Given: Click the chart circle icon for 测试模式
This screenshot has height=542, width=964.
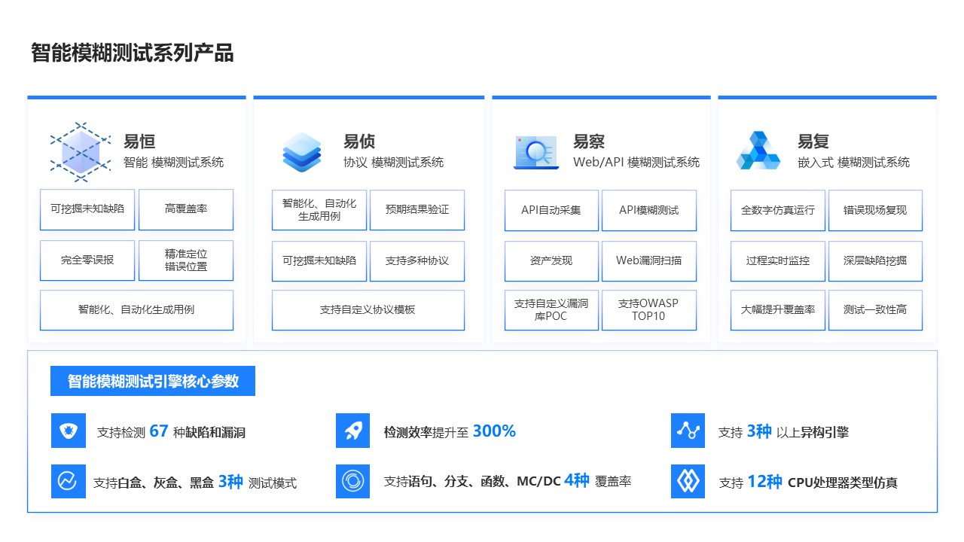Looking at the screenshot, I should 69,481.
